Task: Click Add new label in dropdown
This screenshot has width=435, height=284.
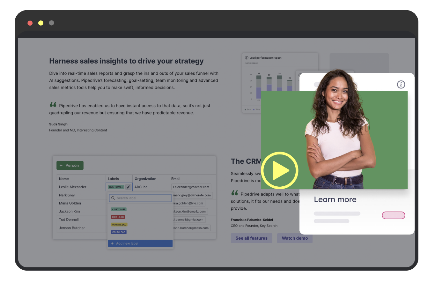Action: [x=140, y=243]
